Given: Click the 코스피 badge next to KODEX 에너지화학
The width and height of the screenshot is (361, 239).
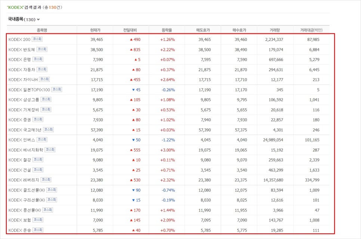Looking at the screenshot, I should point(50,150).
